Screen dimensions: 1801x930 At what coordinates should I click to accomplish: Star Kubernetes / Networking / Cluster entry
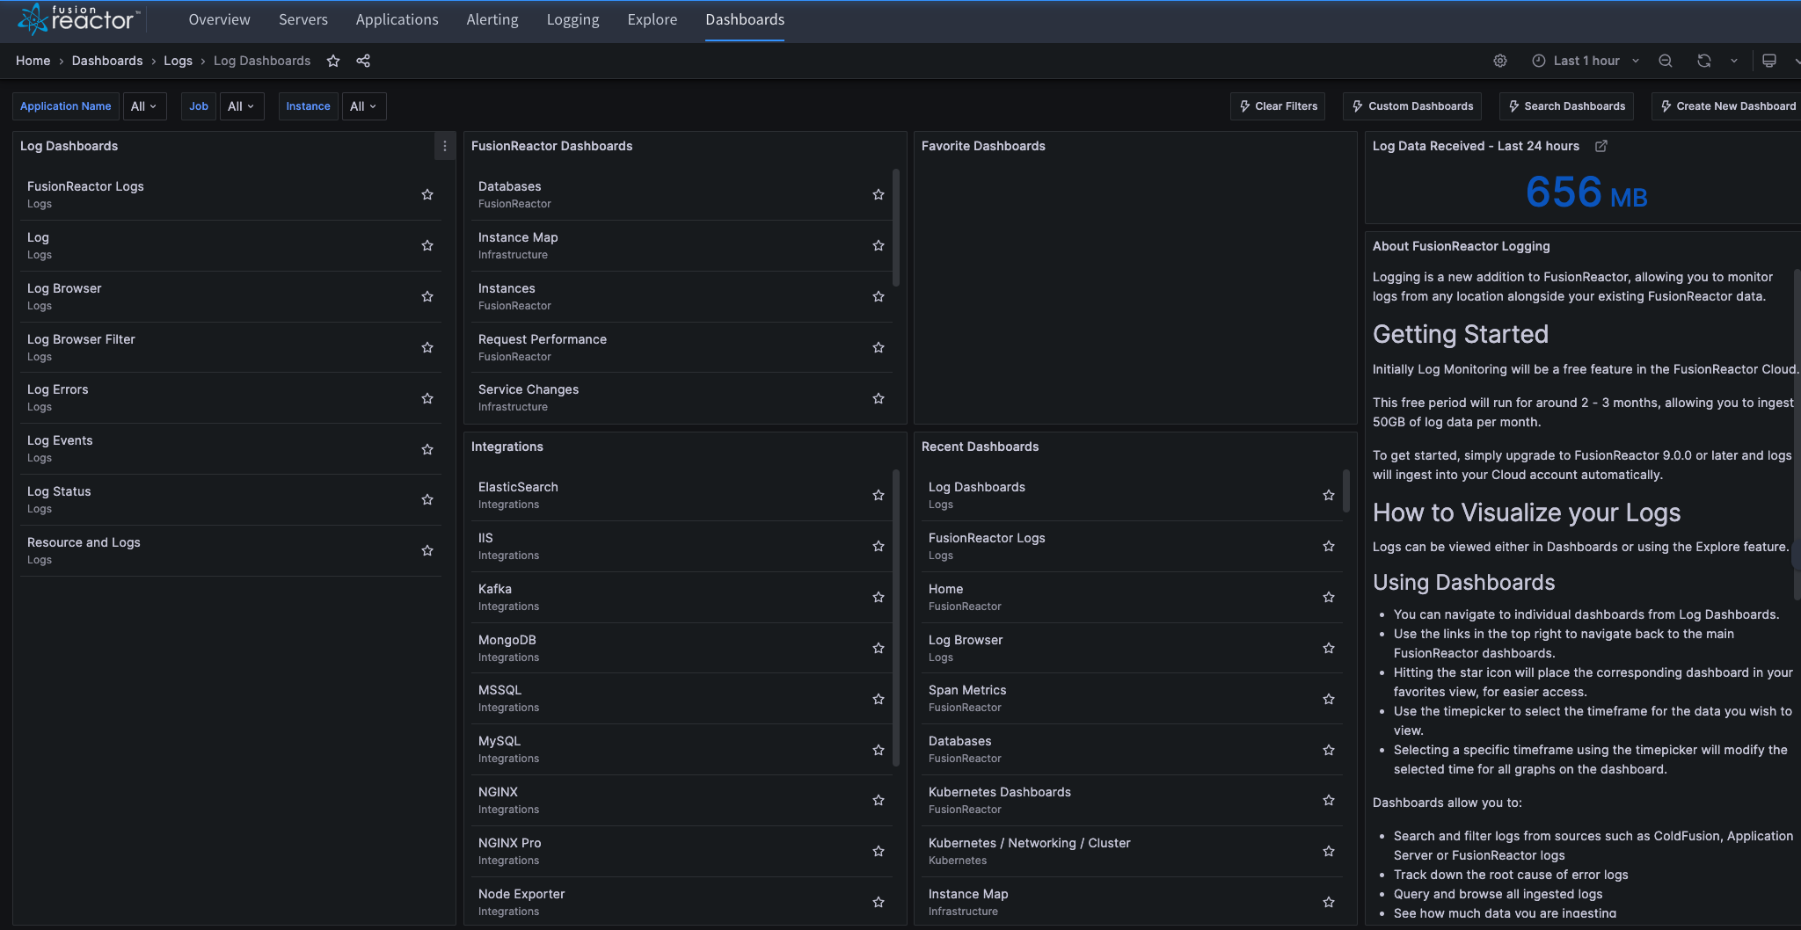coord(1329,851)
